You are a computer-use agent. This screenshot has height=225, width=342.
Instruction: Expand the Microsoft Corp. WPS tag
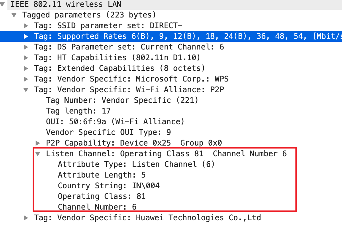click(x=26, y=79)
